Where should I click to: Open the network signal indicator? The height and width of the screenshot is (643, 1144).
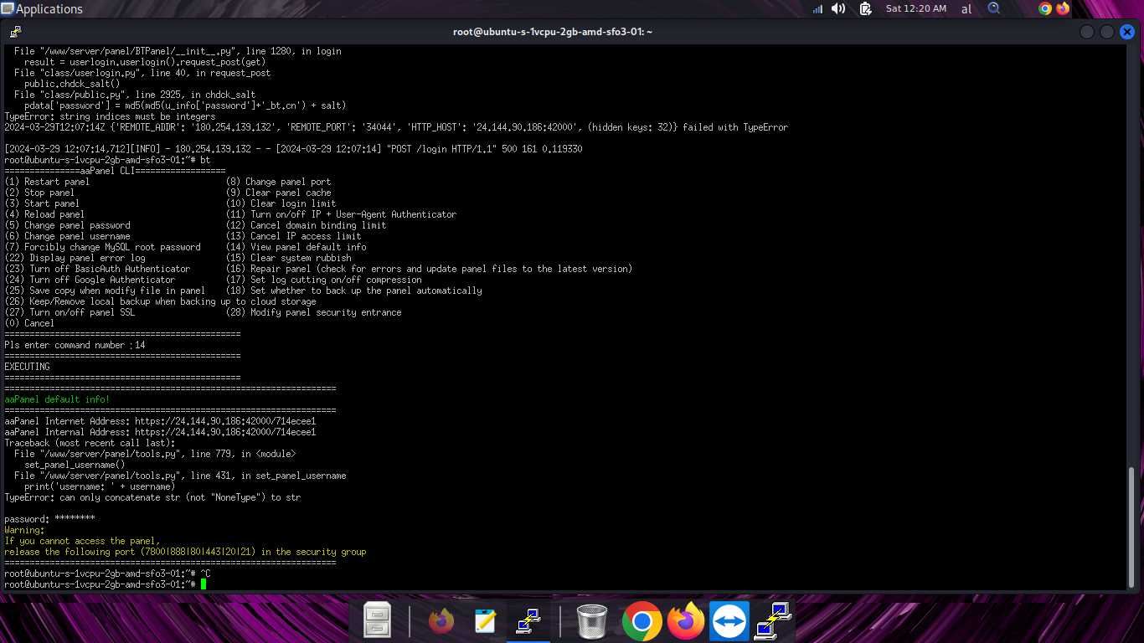(817, 9)
